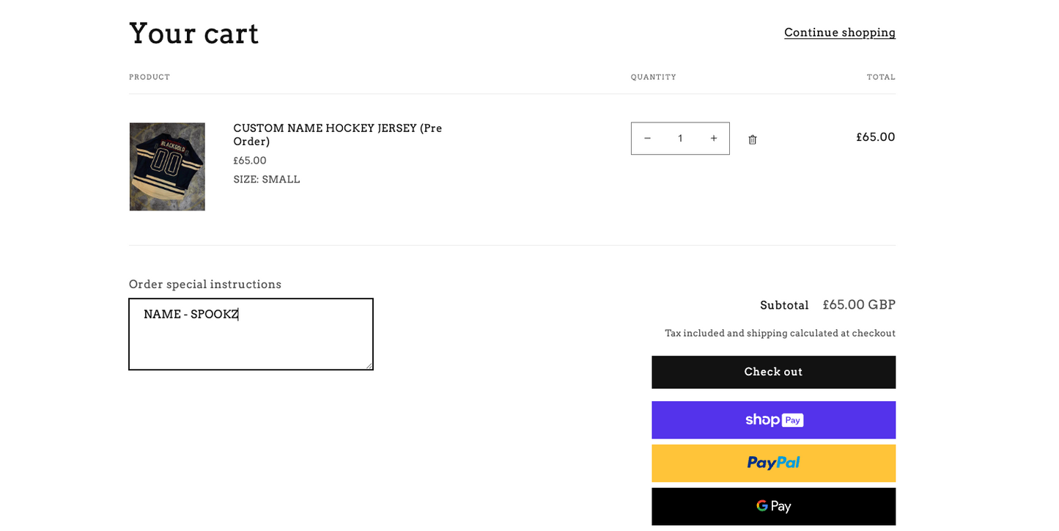The image size is (1059, 531).
Task: Click the Subtotal £65.00 GBP amount
Action: pyautogui.click(x=858, y=305)
